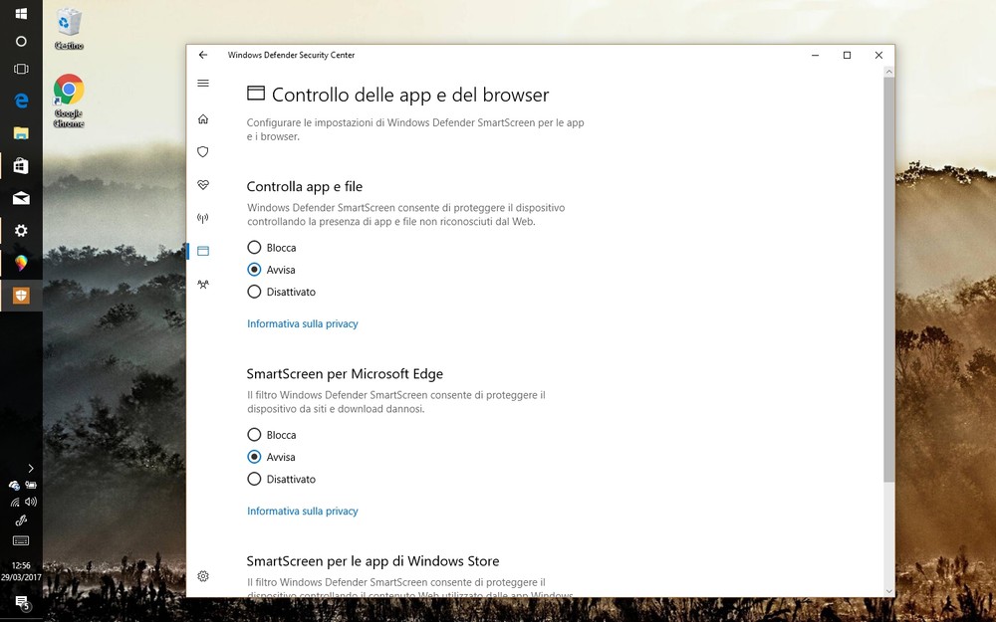Click the heading 'Controllo delle app e del browser'
996x622 pixels.
coord(410,95)
